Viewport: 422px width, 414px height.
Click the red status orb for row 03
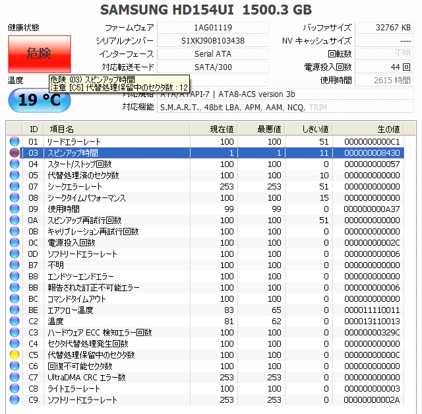coord(15,153)
